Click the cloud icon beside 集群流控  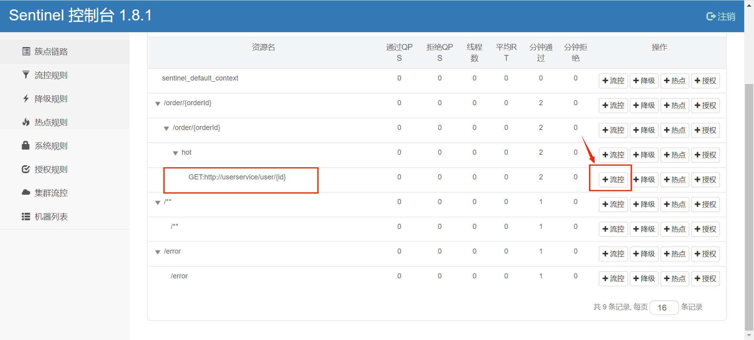pyautogui.click(x=26, y=192)
